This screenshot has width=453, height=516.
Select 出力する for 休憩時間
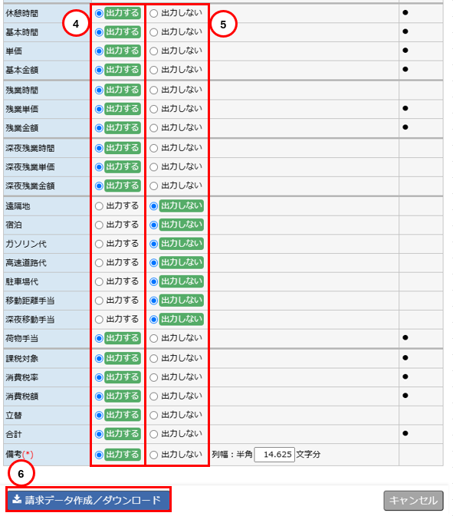[x=99, y=14]
